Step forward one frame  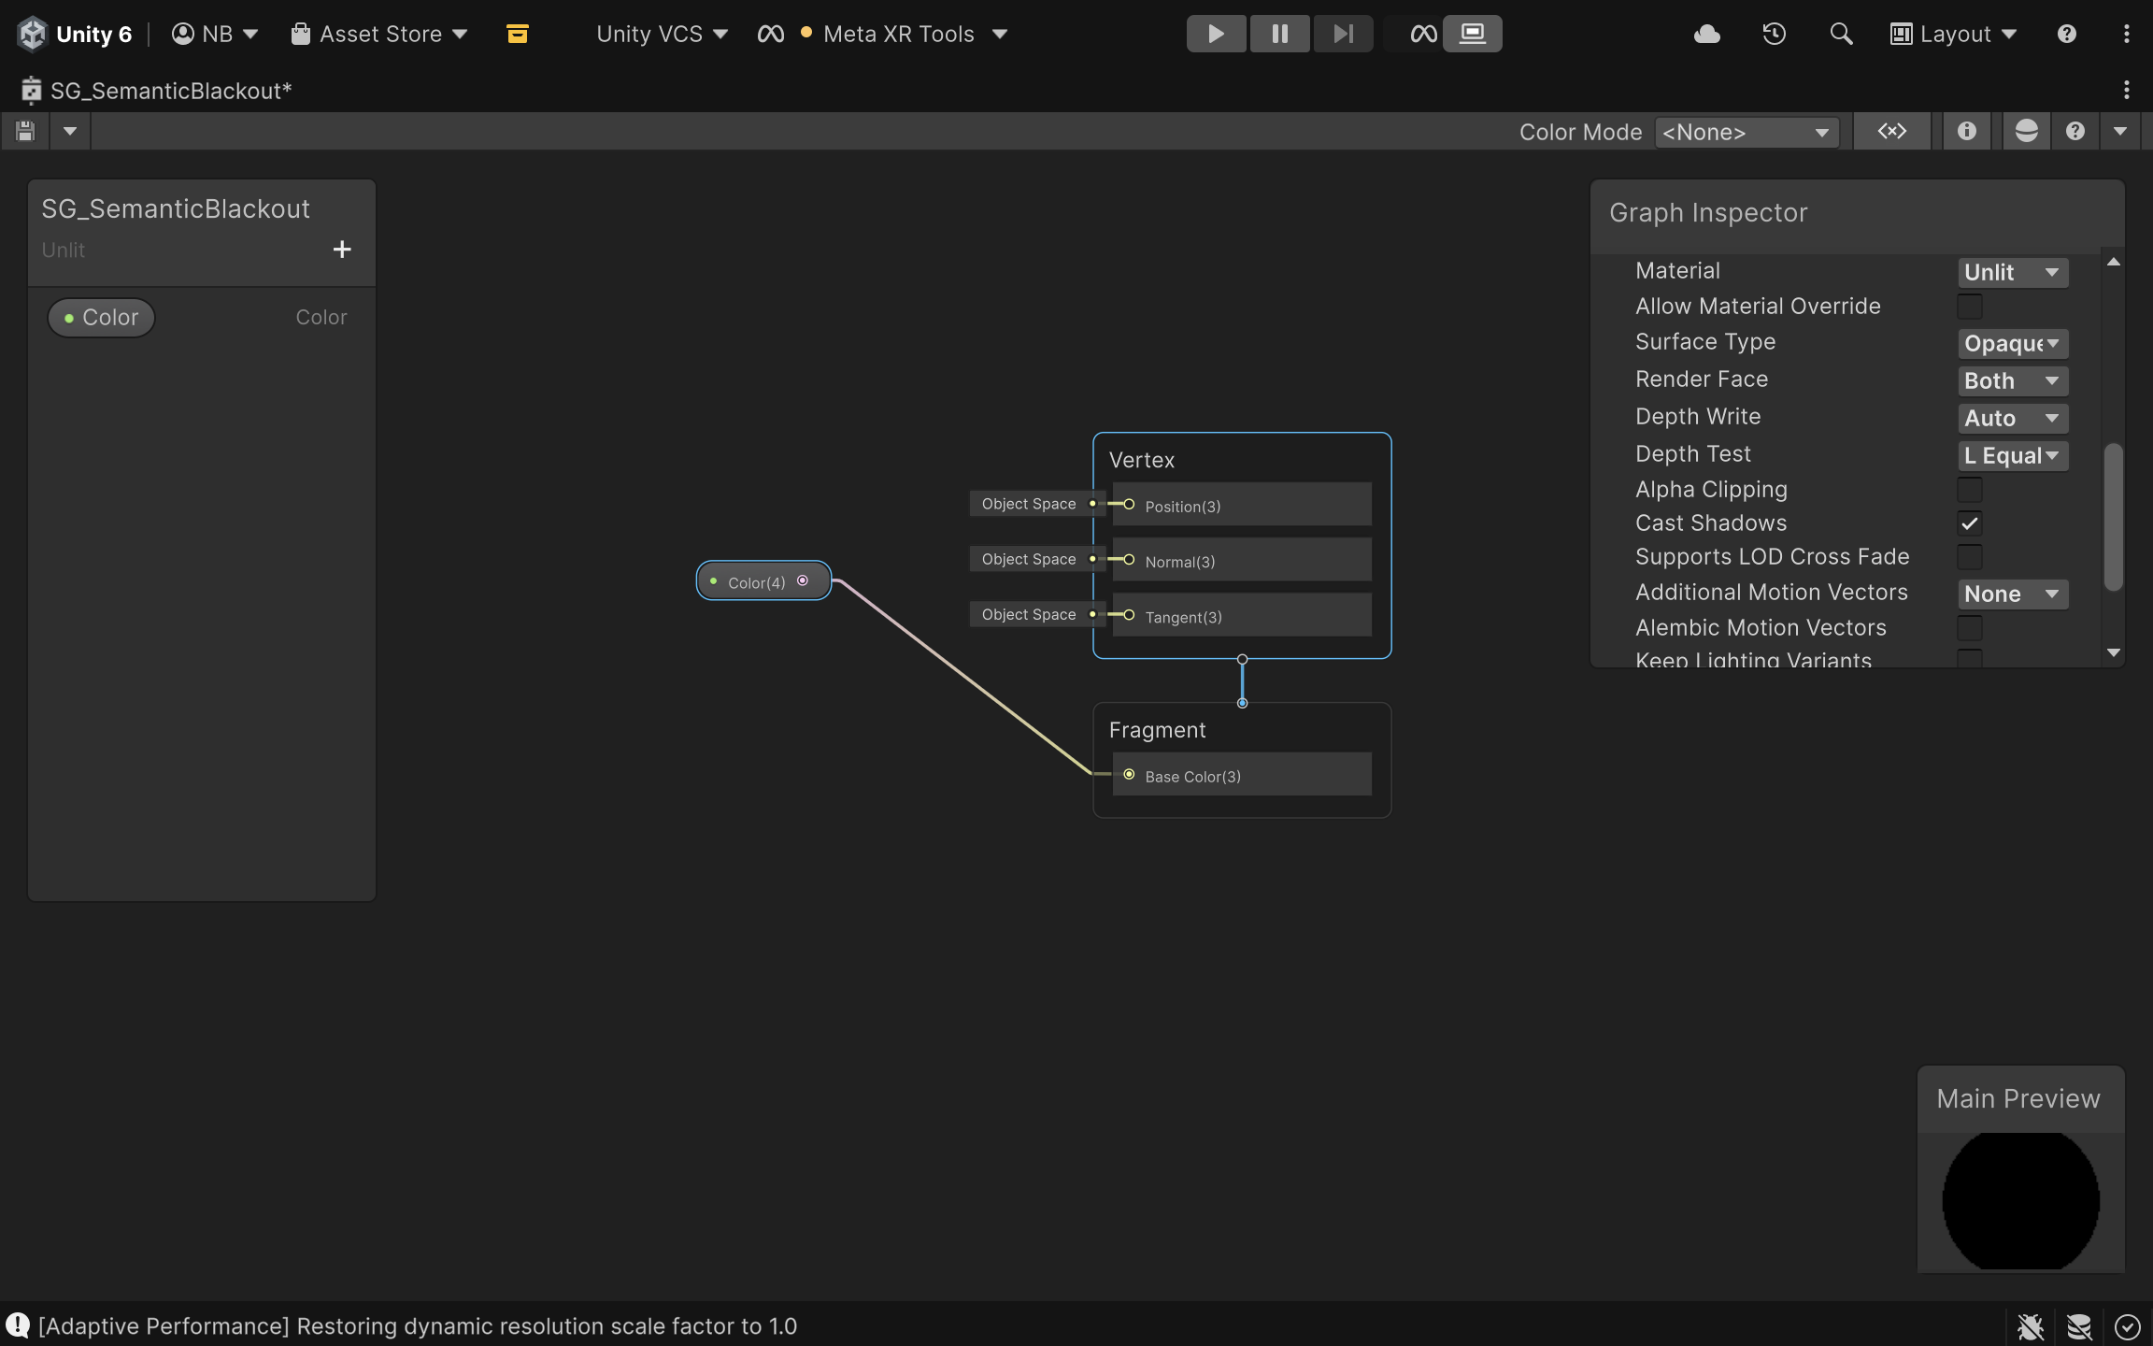[1343, 34]
